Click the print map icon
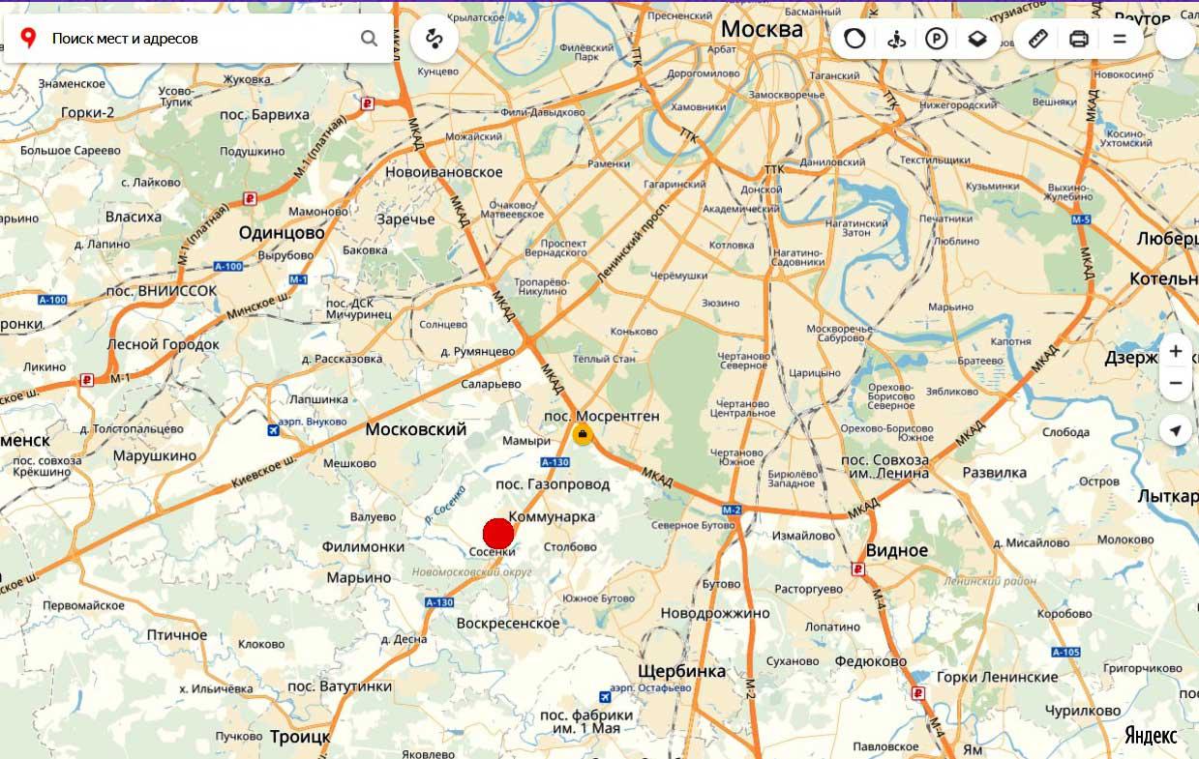Viewport: 1199px width, 759px height. (x=1079, y=39)
